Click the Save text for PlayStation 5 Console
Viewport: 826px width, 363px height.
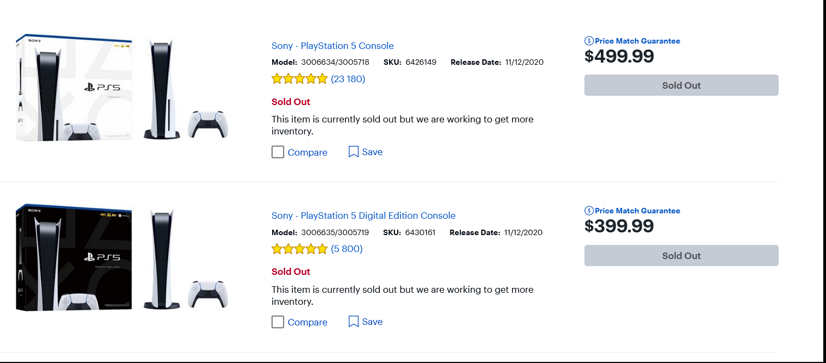(372, 152)
